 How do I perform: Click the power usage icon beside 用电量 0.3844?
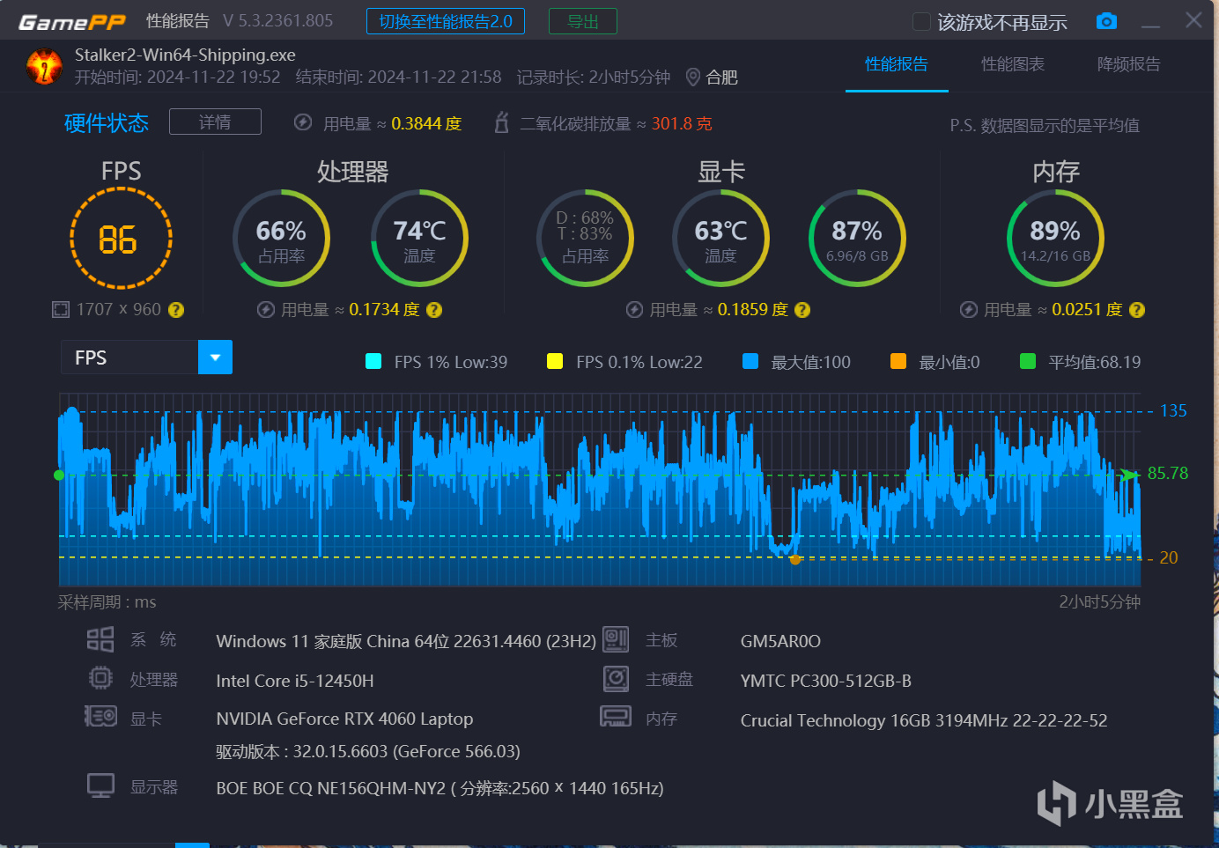pyautogui.click(x=303, y=122)
